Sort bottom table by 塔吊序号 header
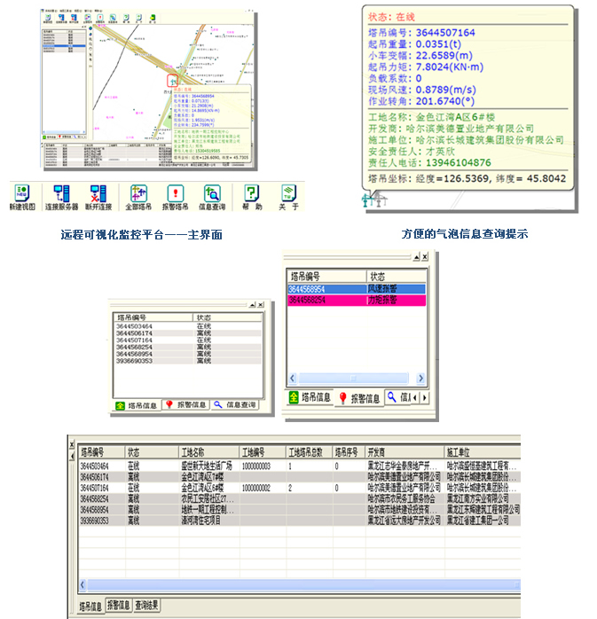Screen dimensions: 597x619 point(349,452)
